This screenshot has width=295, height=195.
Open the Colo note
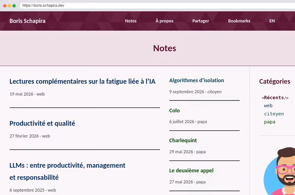click(174, 110)
